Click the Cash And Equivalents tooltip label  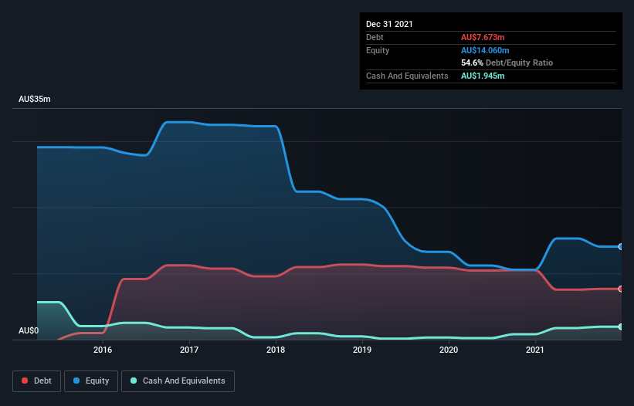coord(407,76)
